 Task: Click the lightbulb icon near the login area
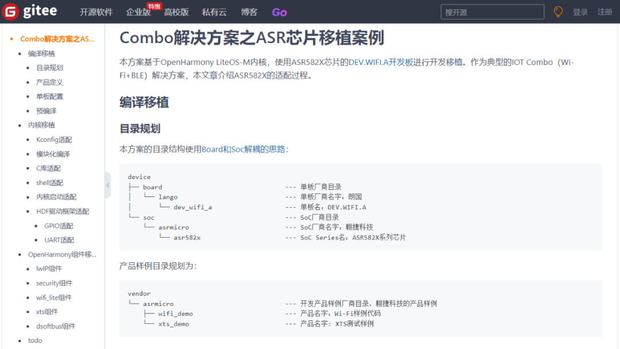click(x=558, y=11)
